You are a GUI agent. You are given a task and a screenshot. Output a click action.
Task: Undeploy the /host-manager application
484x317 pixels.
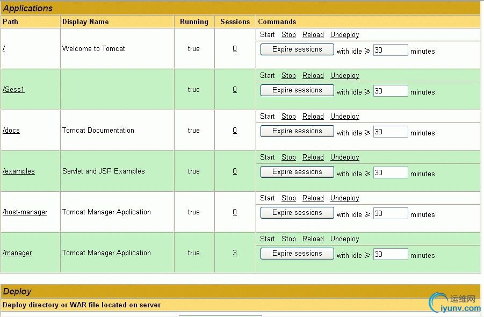click(x=345, y=198)
